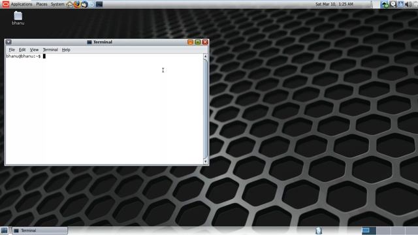Click the terminal scrollbar down arrow
418x235 pixels.
point(205,161)
